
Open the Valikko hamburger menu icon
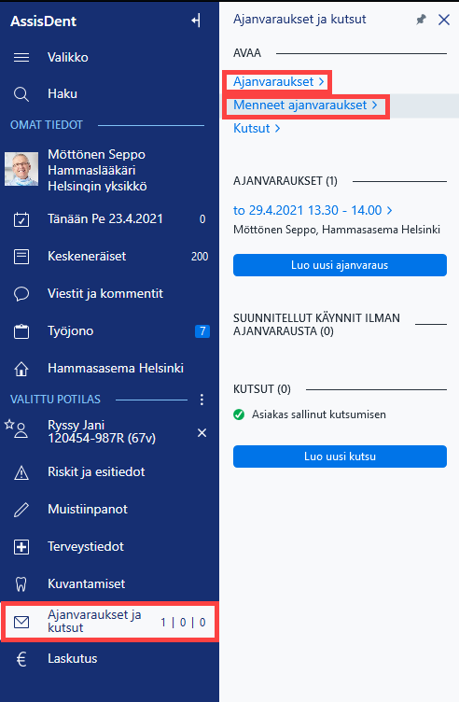coord(21,57)
